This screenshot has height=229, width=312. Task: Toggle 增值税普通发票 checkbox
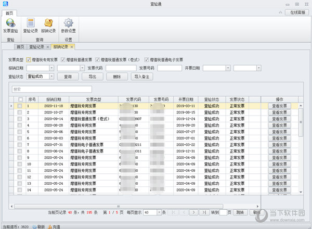click(63, 60)
